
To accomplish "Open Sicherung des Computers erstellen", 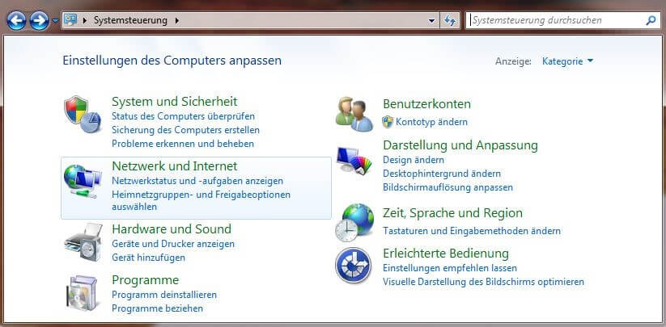I will [x=185, y=130].
